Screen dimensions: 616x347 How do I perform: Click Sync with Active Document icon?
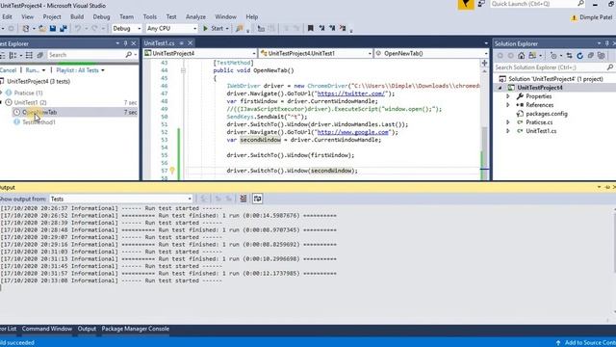pyautogui.click(x=569, y=56)
